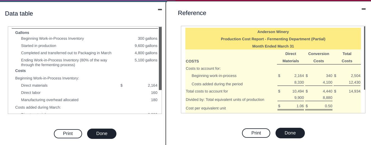Click Direct labor row label
371x145 pixels.
(x=31, y=92)
